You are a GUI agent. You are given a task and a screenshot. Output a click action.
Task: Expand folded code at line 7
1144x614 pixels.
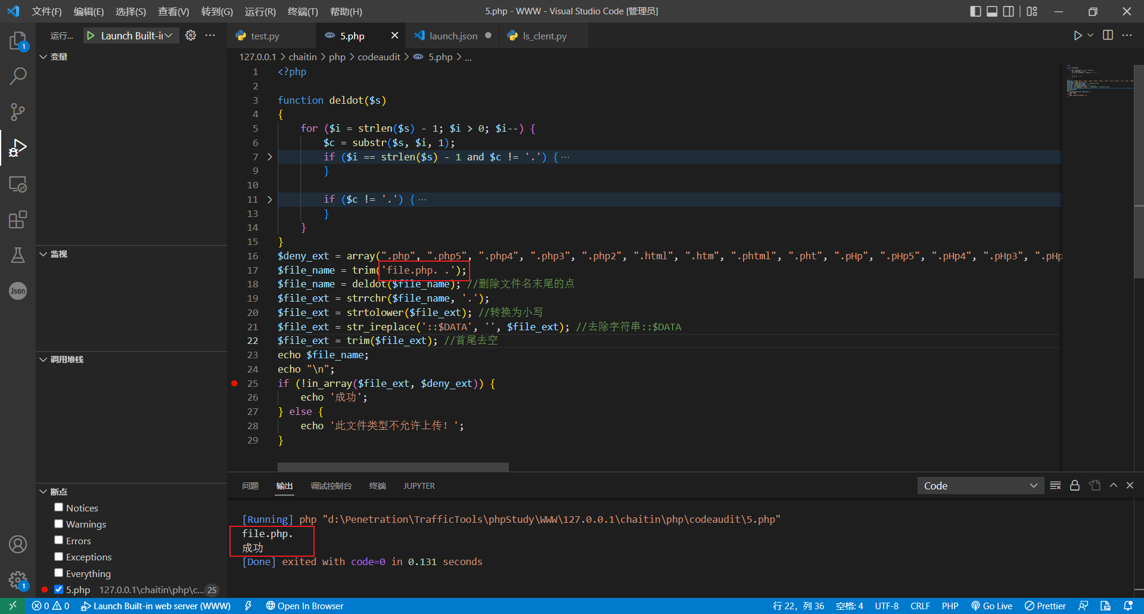pyautogui.click(x=270, y=157)
